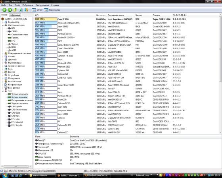The height and width of the screenshot is (178, 222).
Task: Click the green Back arrow toolbar icon
Action: 4,10
